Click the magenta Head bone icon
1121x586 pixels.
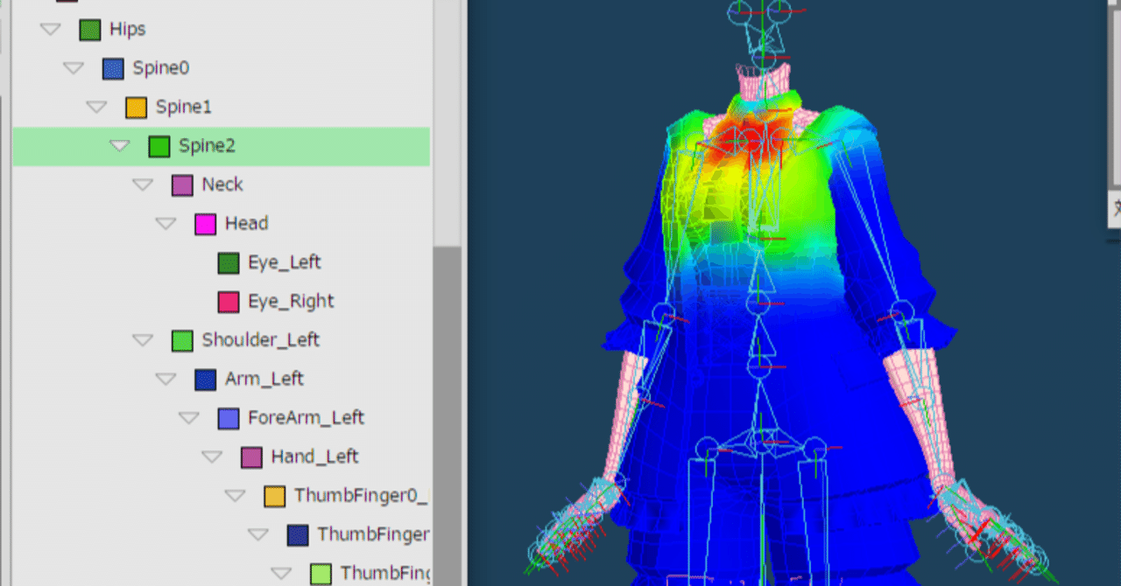(x=205, y=224)
